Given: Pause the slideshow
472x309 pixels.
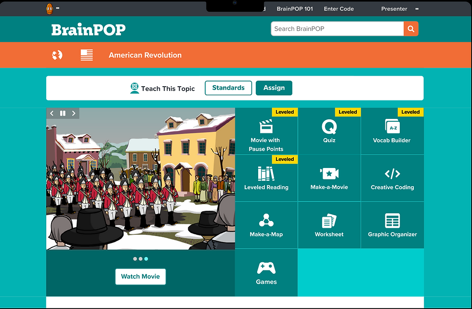Looking at the screenshot, I should [x=63, y=113].
